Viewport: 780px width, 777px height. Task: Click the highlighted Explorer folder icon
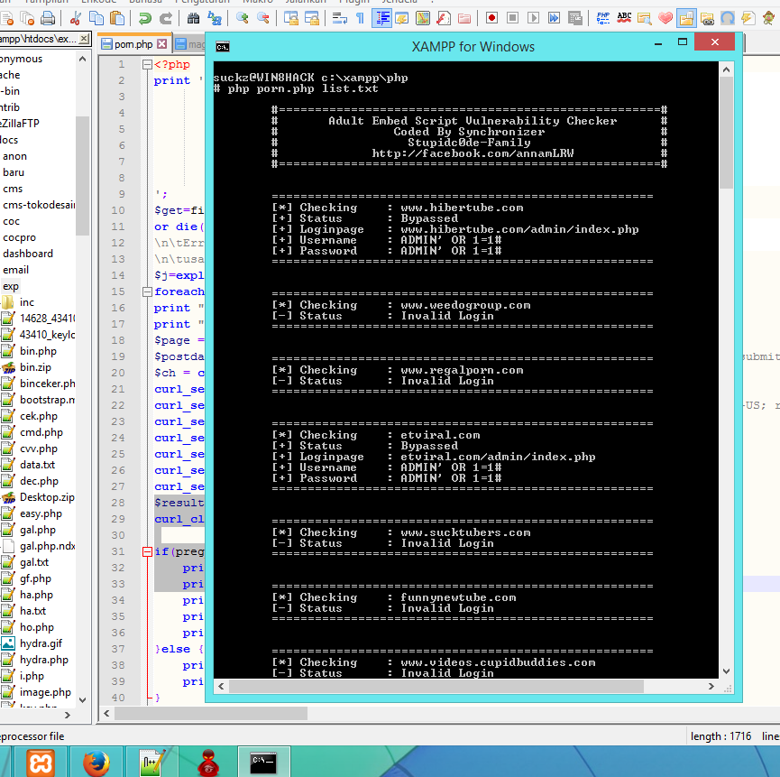[x=686, y=19]
